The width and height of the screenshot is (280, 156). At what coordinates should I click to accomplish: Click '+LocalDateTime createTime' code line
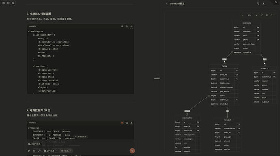pyautogui.click(x=53, y=42)
